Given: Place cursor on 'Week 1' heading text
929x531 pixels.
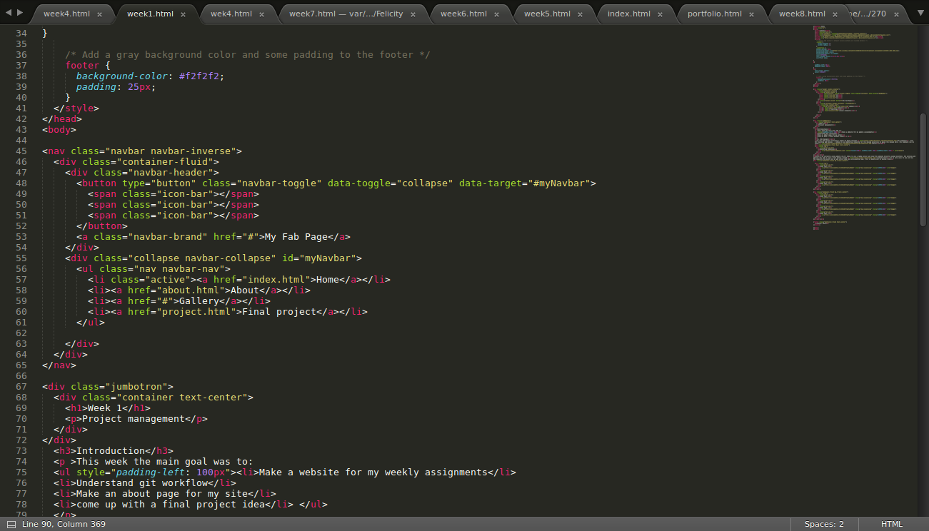Looking at the screenshot, I should pyautogui.click(x=105, y=408).
